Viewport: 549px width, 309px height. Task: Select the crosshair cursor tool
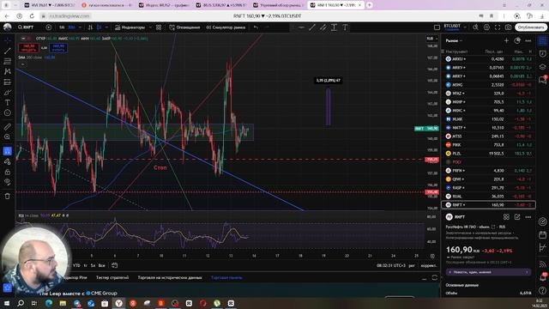8,40
